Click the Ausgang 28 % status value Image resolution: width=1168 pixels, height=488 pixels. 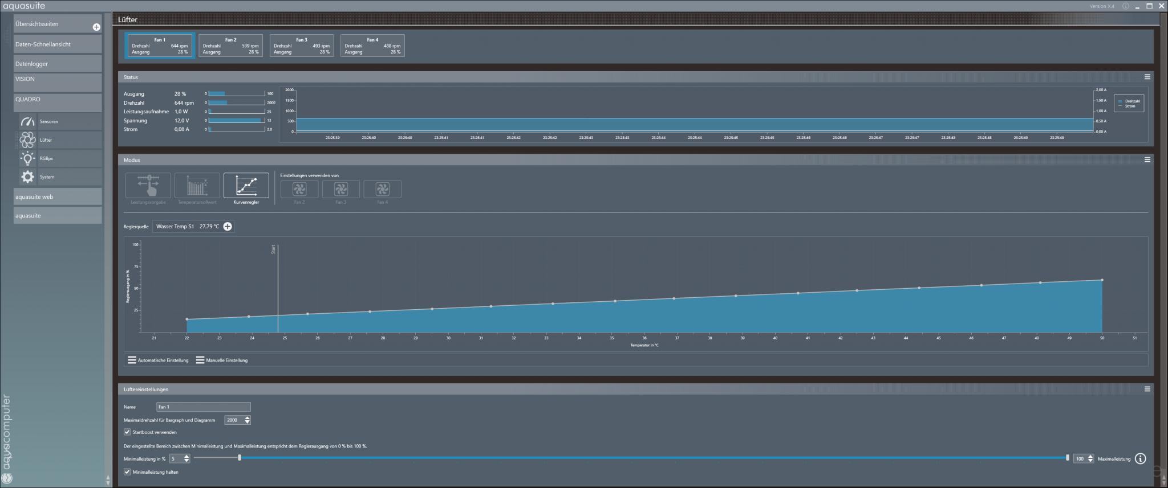click(180, 94)
